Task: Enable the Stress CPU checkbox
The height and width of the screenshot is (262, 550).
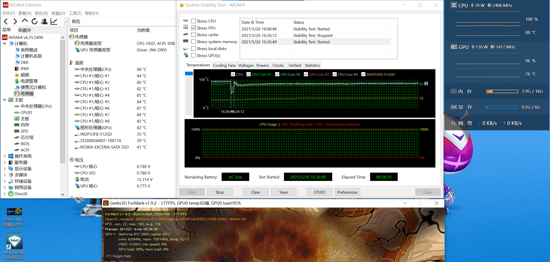Action: pos(194,21)
